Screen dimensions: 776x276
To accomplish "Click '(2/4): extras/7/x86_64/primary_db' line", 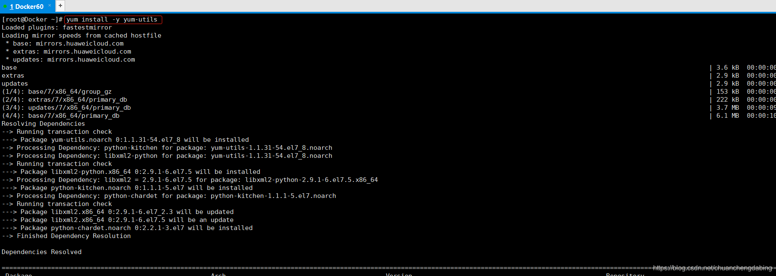I will click(x=64, y=100).
